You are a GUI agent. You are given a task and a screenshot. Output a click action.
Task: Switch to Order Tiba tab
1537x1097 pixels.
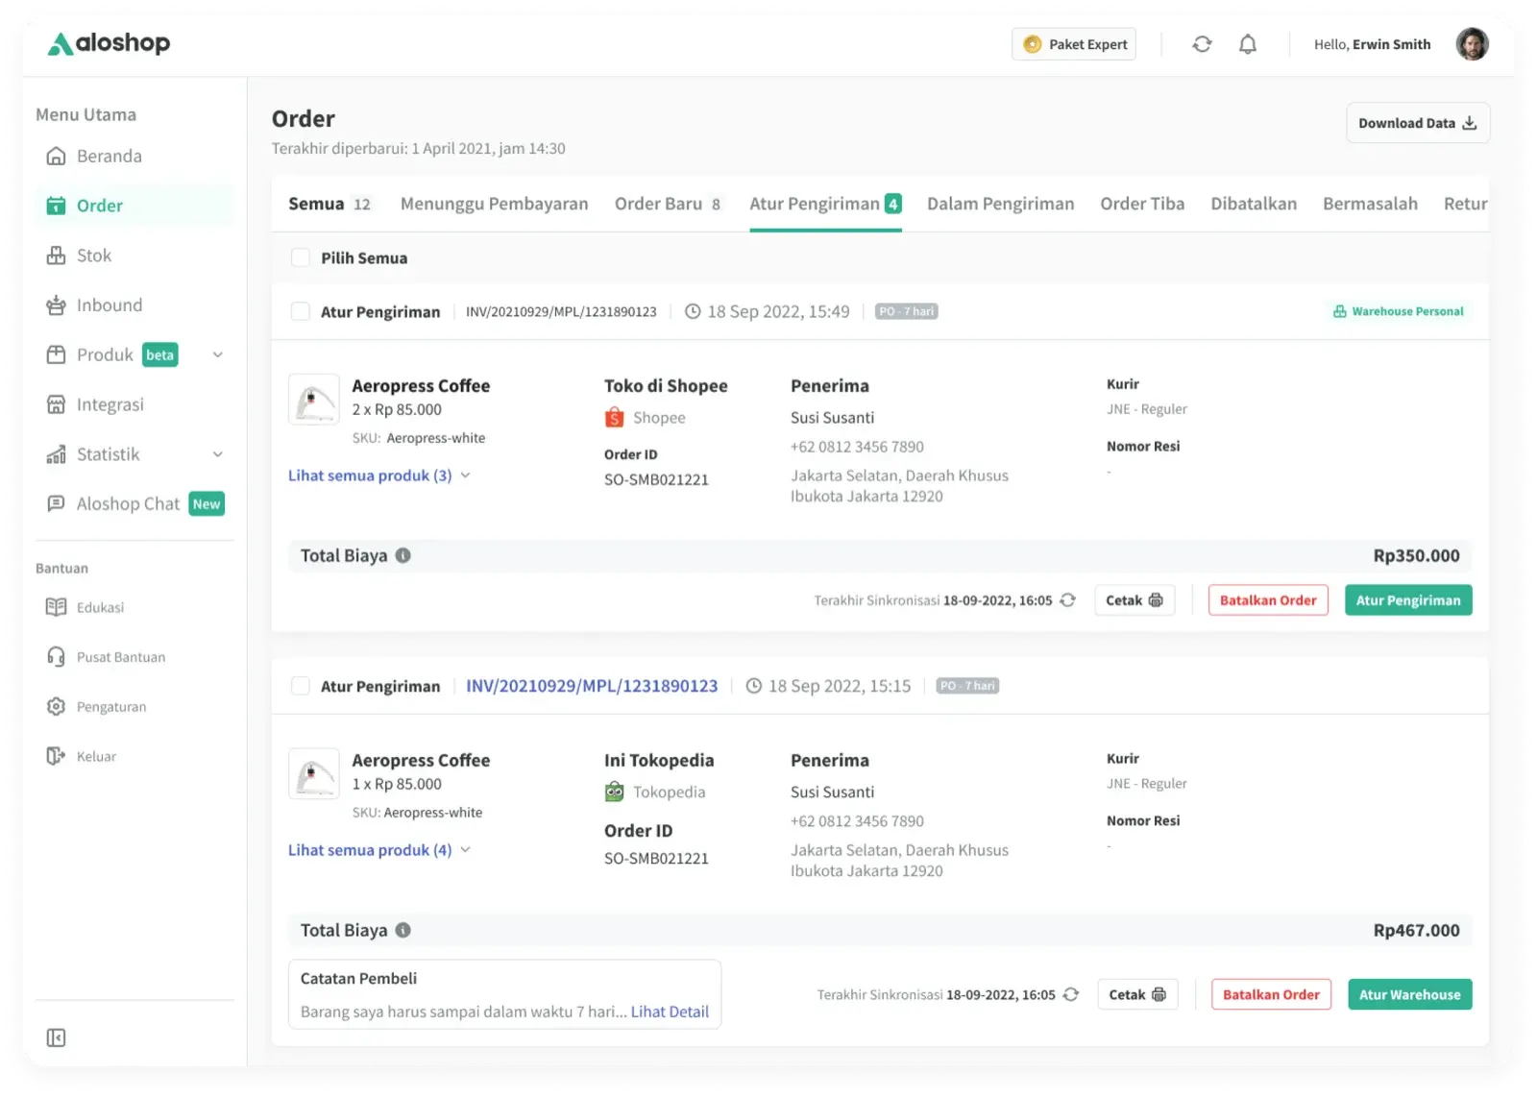pyautogui.click(x=1142, y=204)
